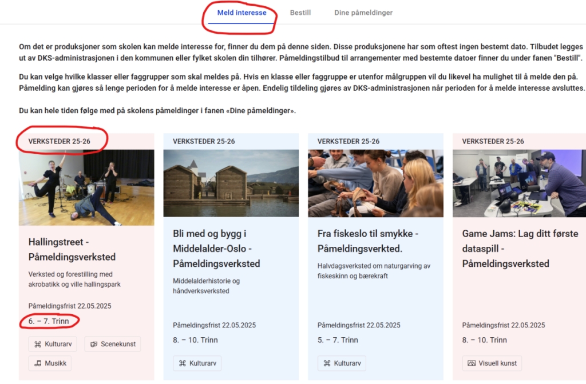Open Hallingstreet - Påmeldingsverksted title
Image resolution: width=586 pixels, height=384 pixels.
[72, 249]
